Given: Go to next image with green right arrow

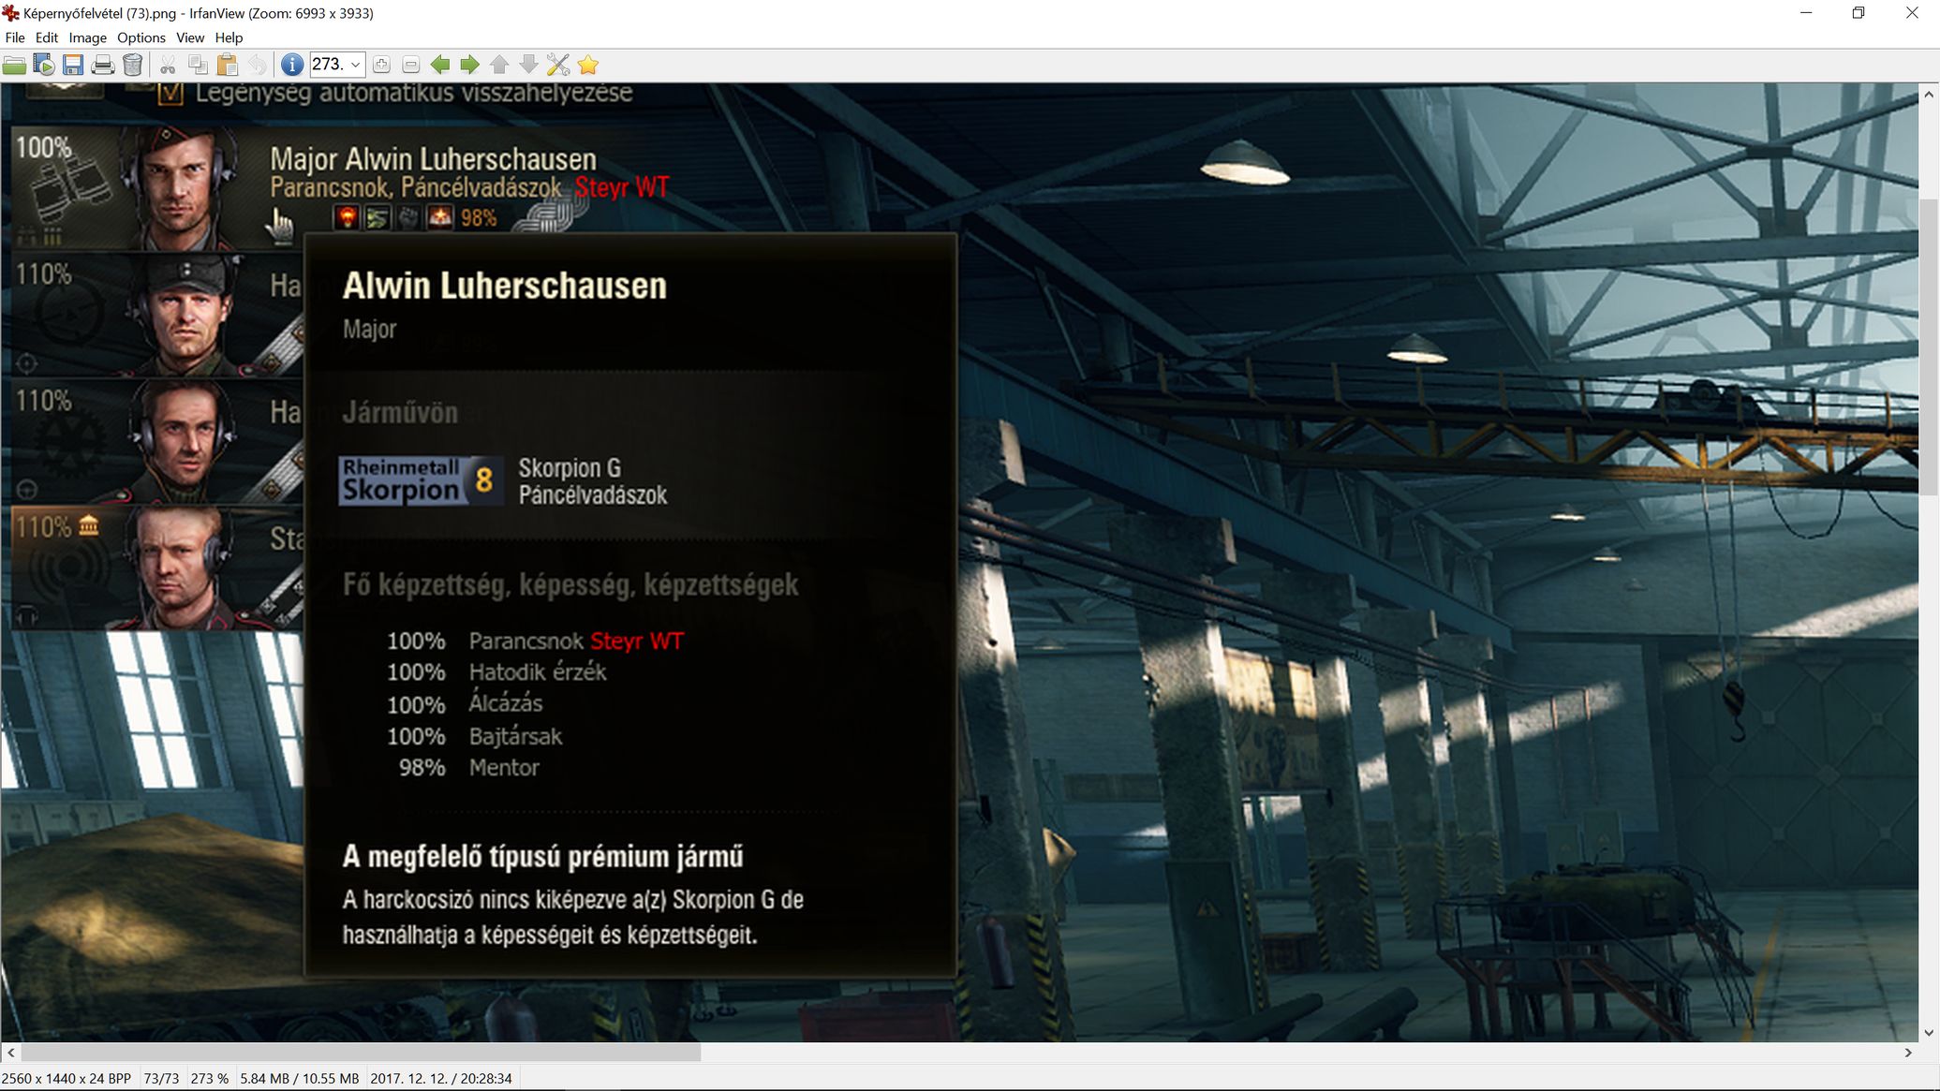Looking at the screenshot, I should point(469,65).
